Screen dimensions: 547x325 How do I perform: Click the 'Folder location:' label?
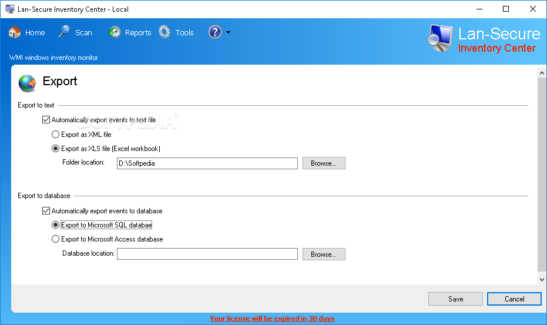tap(83, 162)
